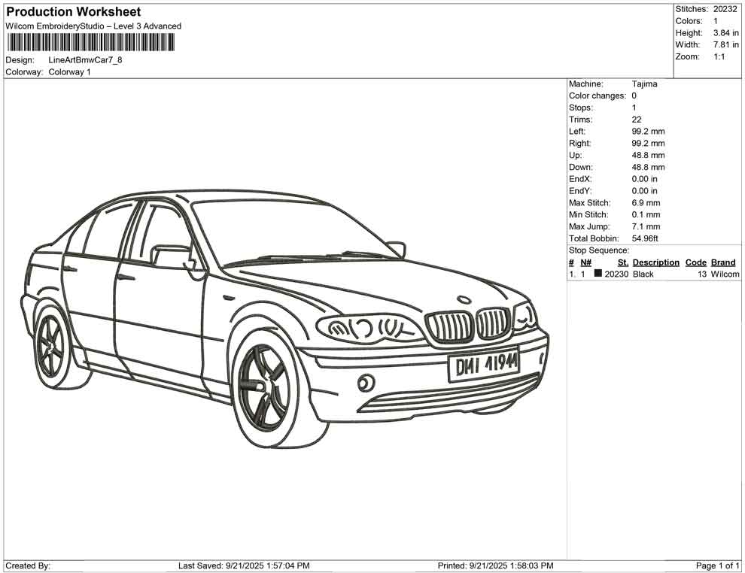745x573 pixels.
Task: Click the Black thread description
Action: point(643,274)
